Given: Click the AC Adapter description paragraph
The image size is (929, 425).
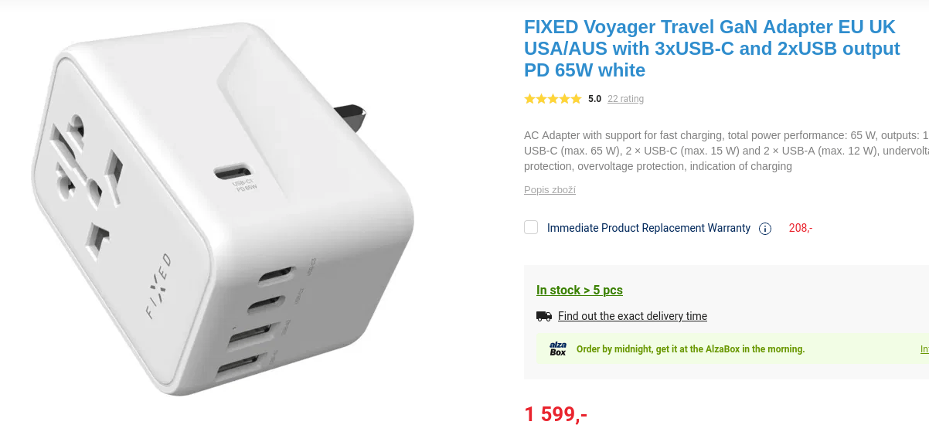Looking at the screenshot, I should (x=727, y=151).
